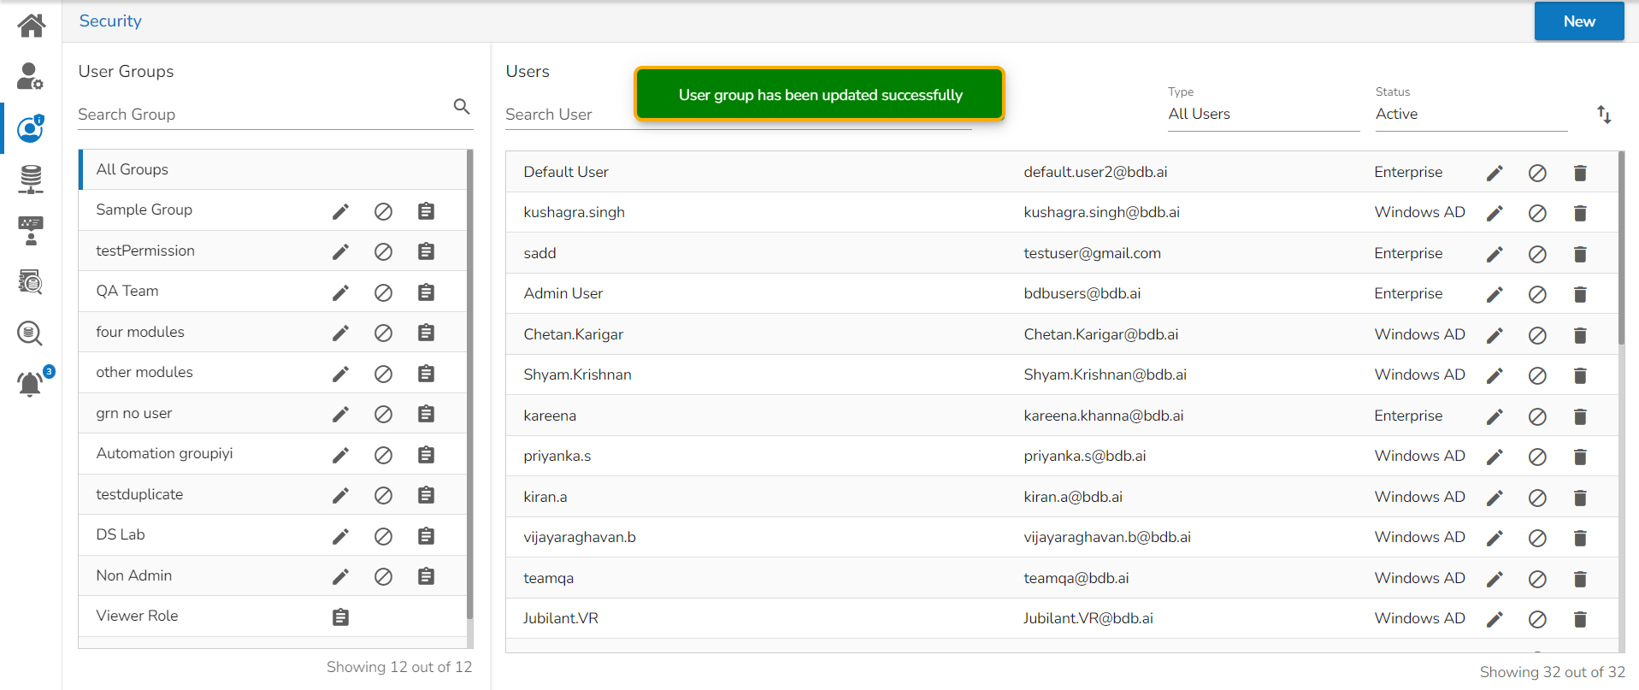1639x690 pixels.
Task: Select the DS Lab group row
Action: 121,535
